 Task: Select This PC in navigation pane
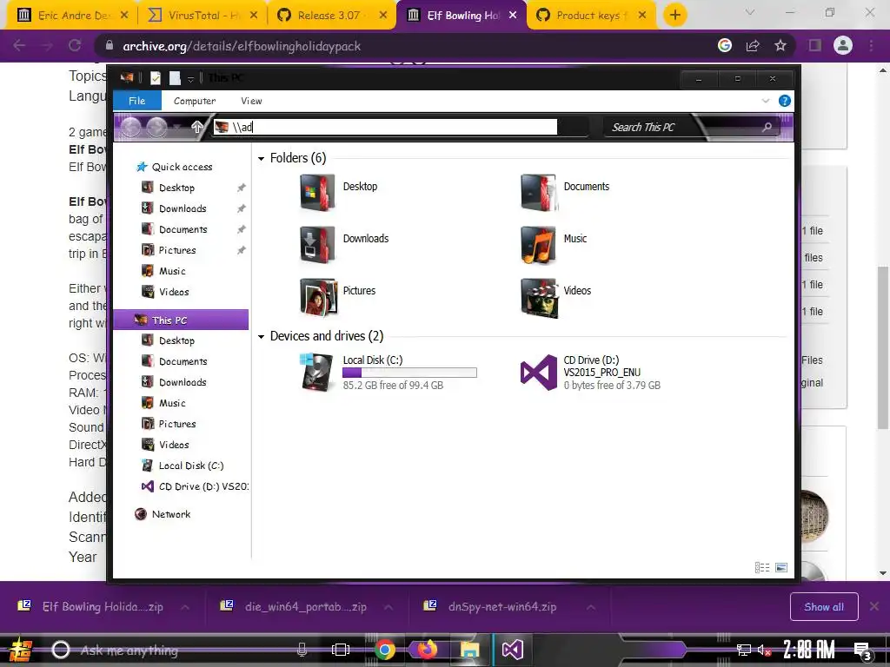(x=181, y=320)
